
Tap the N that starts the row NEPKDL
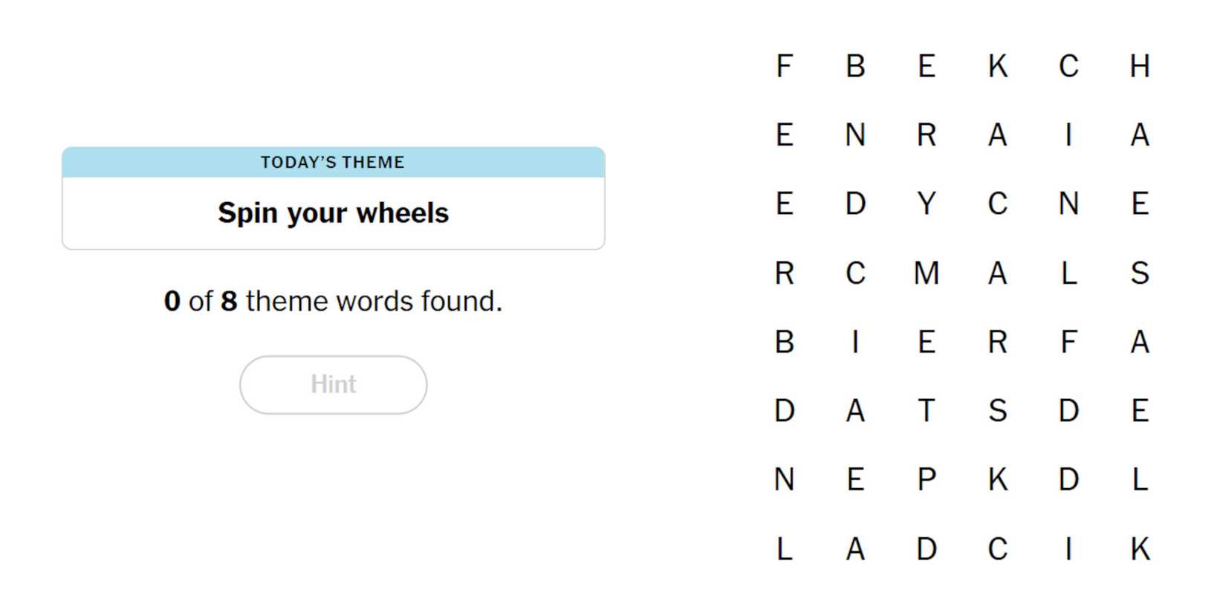coord(784,479)
